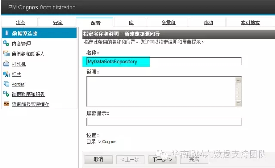Click the 下一步 next button
The image size is (275, 168).
click(x=162, y=159)
